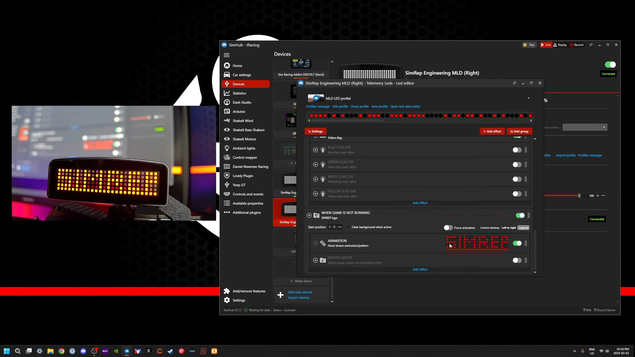This screenshot has height=357, width=635.
Task: Open the Devices menu item
Action: point(245,84)
